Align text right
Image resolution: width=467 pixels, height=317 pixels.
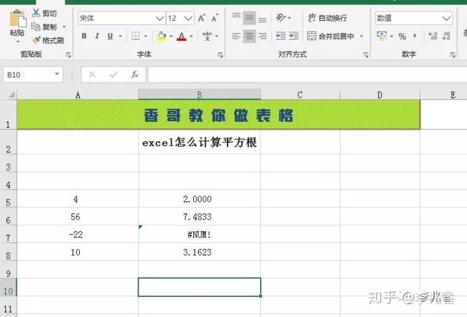(x=263, y=36)
